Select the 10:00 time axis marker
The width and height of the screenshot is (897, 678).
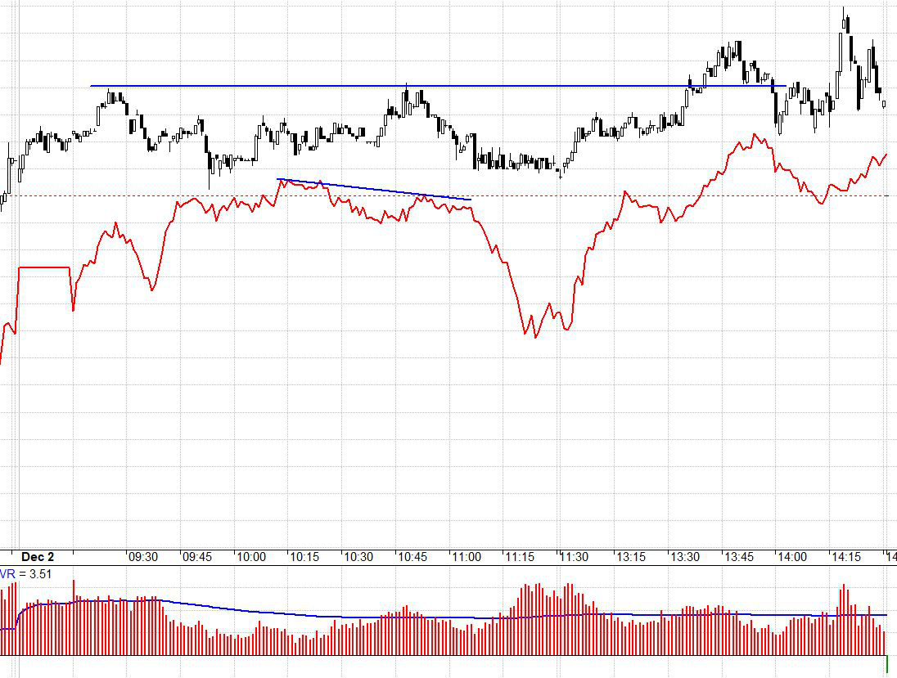pyautogui.click(x=251, y=557)
